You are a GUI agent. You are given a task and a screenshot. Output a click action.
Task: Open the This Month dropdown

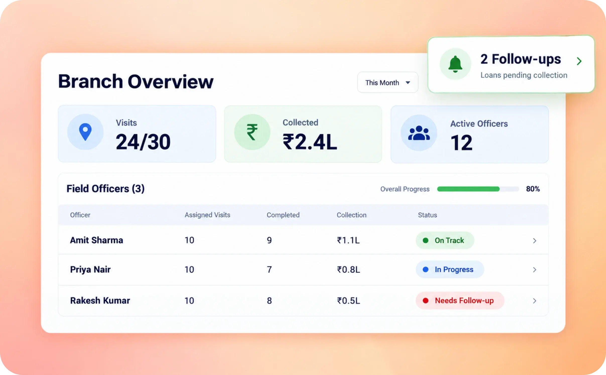click(388, 83)
